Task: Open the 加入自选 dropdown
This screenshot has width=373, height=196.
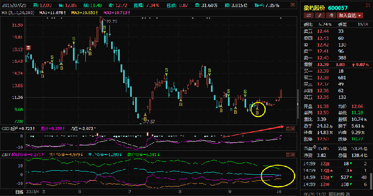Action: click(350, 15)
